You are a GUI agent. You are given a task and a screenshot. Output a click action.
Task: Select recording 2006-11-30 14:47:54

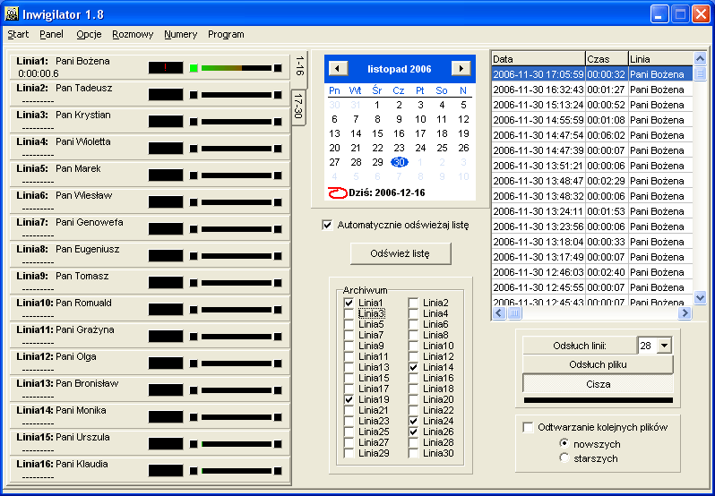(x=592, y=135)
